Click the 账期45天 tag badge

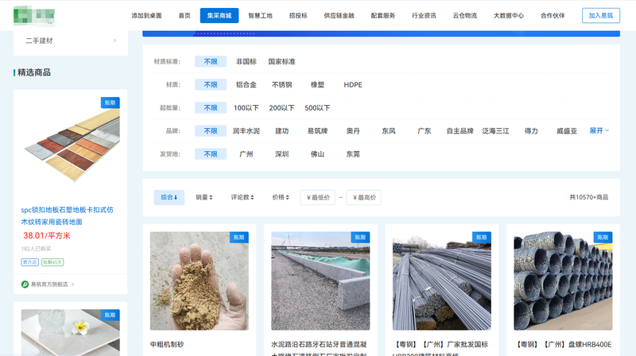click(52, 262)
